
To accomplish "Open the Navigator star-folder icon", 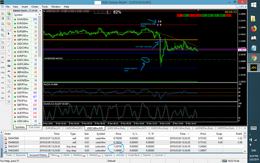I will click(9, 23).
